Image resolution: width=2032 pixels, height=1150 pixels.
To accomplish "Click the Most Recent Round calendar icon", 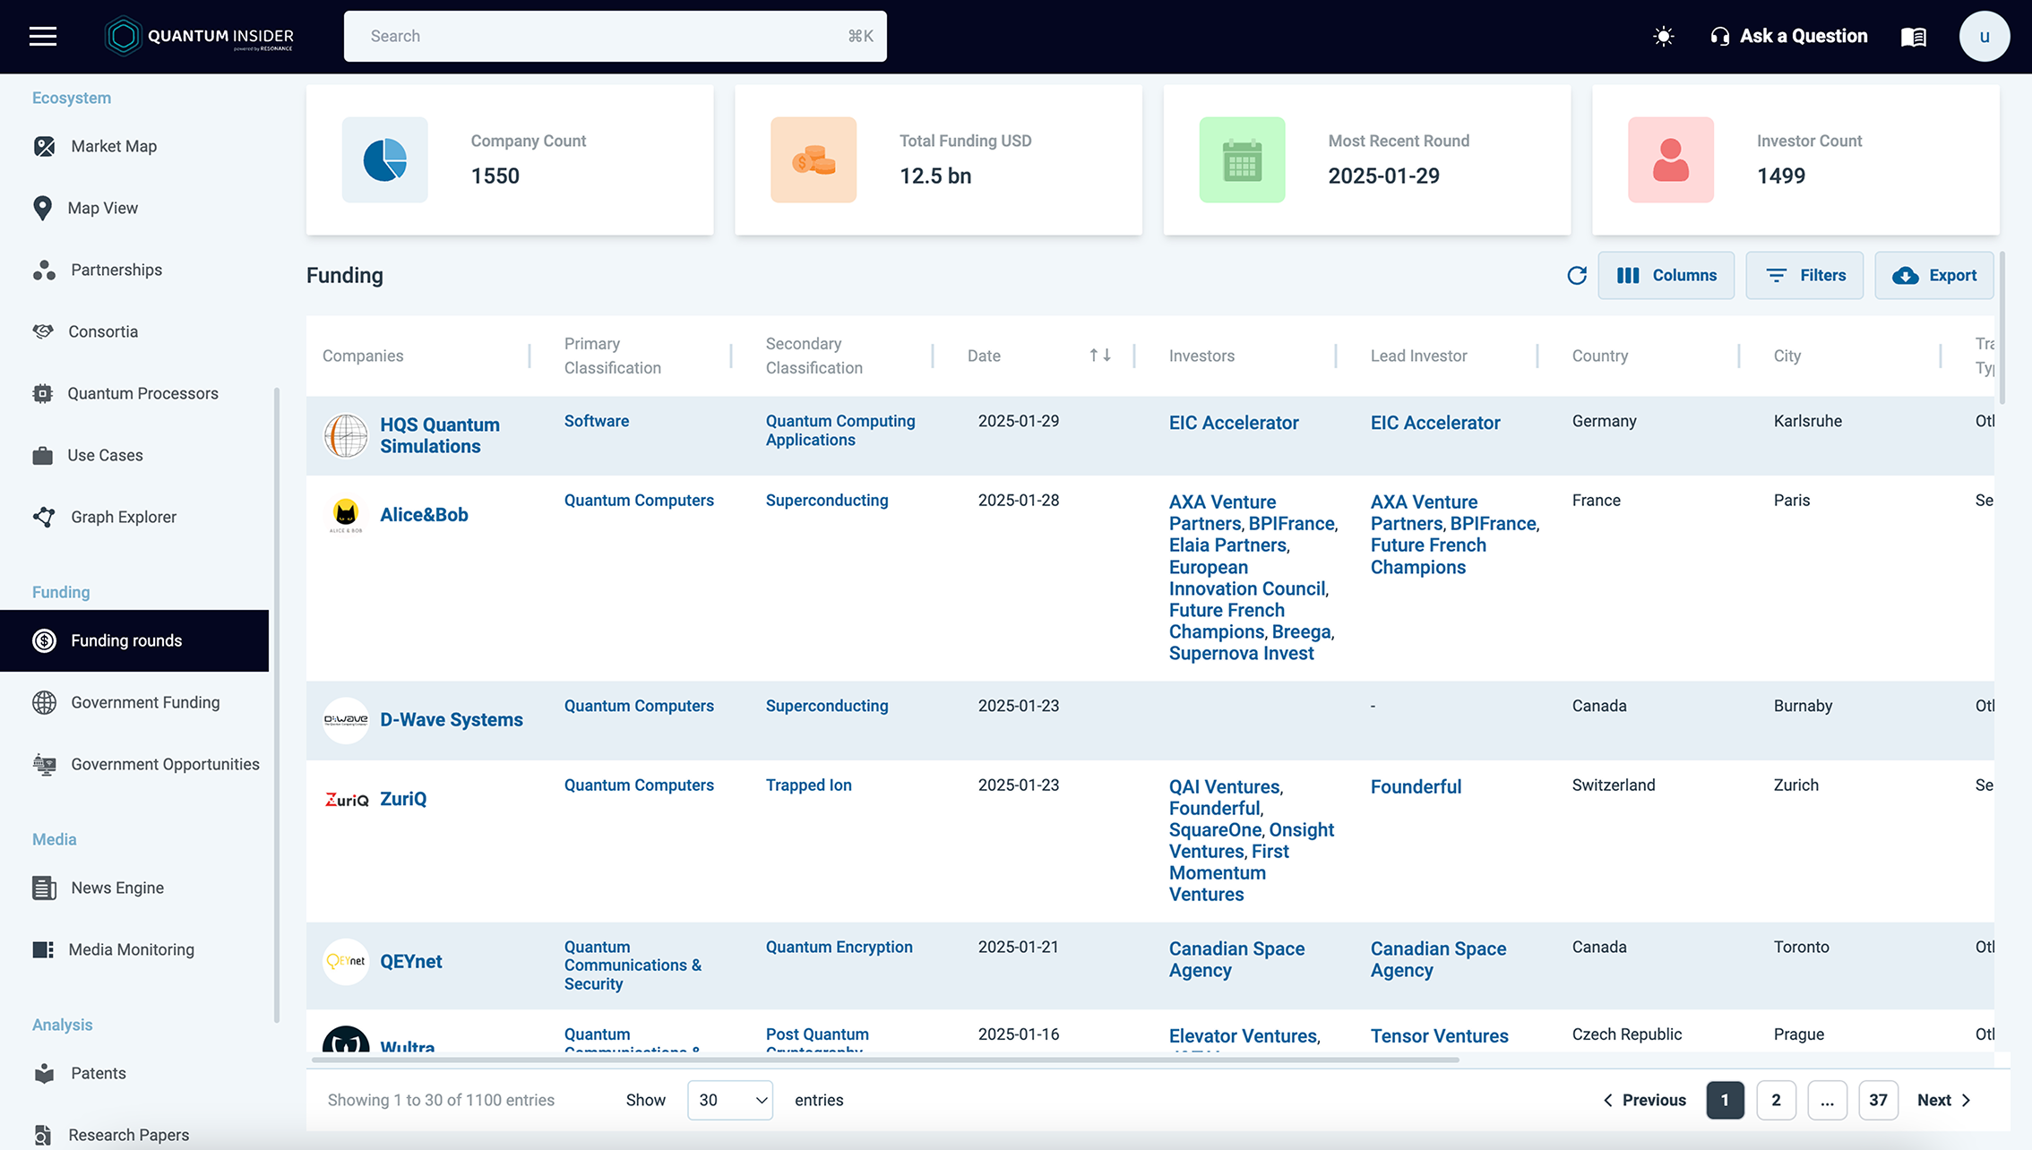I will click(x=1243, y=160).
